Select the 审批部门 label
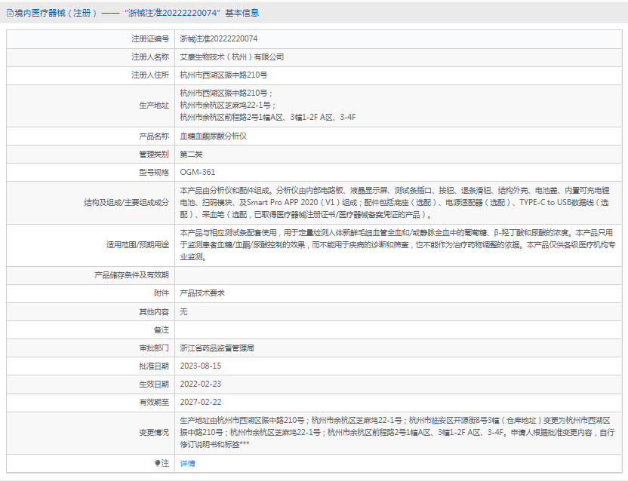Image resolution: width=628 pixels, height=481 pixels. point(154,348)
